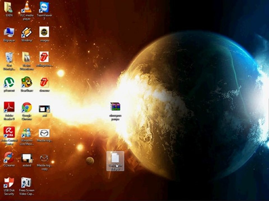Select the folder icon beside Recycle Bin
Viewport: 269px width, 201px height.
point(26,57)
